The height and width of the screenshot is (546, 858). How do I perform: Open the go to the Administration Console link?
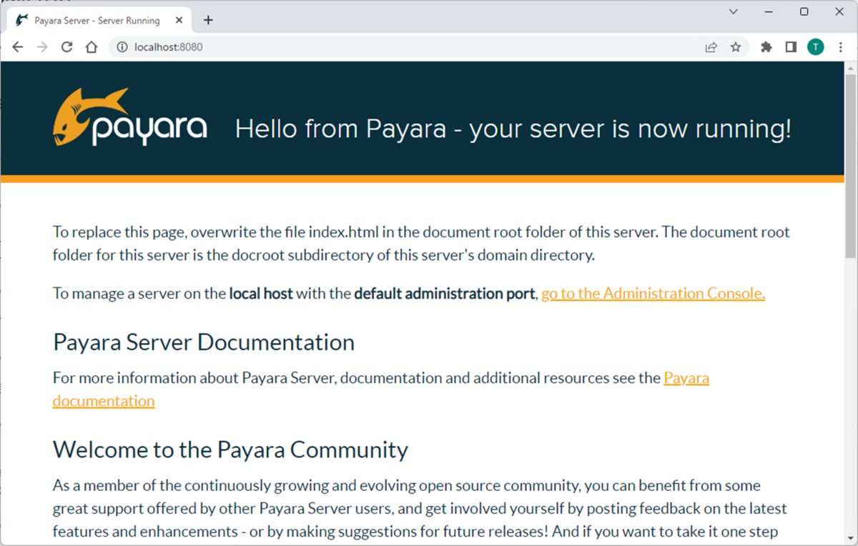point(653,294)
